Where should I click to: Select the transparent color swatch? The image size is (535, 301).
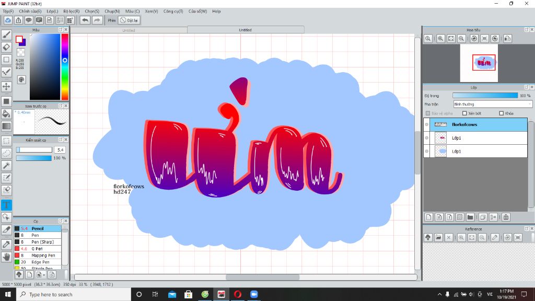[x=21, y=53]
